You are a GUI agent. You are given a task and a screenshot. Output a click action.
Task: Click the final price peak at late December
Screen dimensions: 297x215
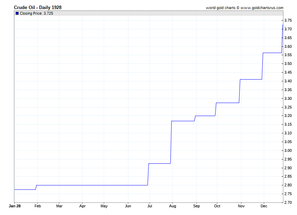click(x=282, y=25)
